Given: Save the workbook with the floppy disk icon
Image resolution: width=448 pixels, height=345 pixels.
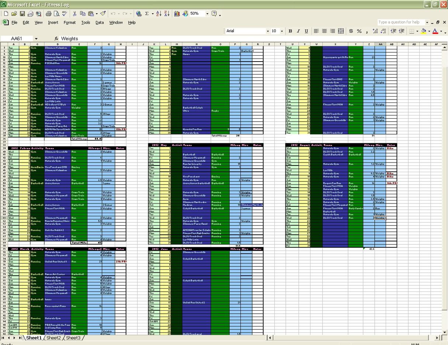Looking at the screenshot, I should coord(22,14).
